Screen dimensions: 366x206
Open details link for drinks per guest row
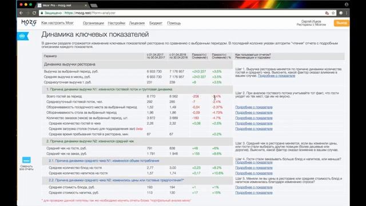(254, 173)
